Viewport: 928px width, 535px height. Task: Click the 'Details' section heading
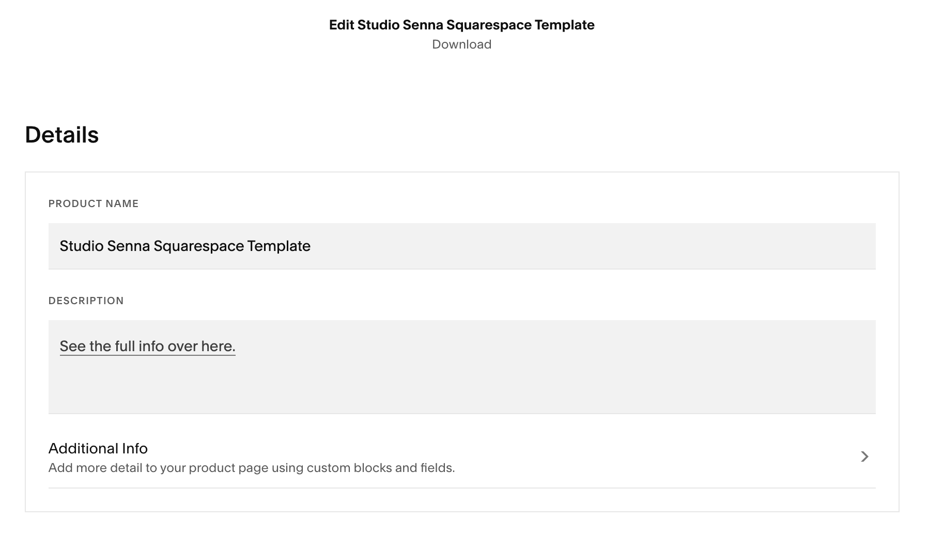pos(62,135)
